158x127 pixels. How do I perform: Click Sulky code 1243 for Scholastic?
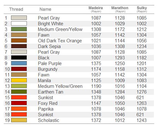[142, 120]
